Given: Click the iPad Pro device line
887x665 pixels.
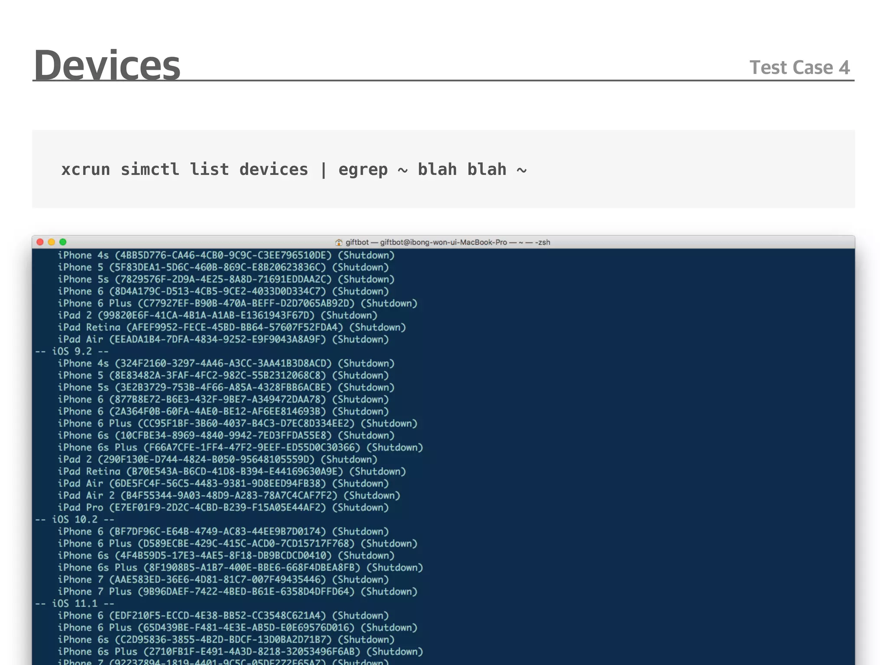Looking at the screenshot, I should 223,507.
